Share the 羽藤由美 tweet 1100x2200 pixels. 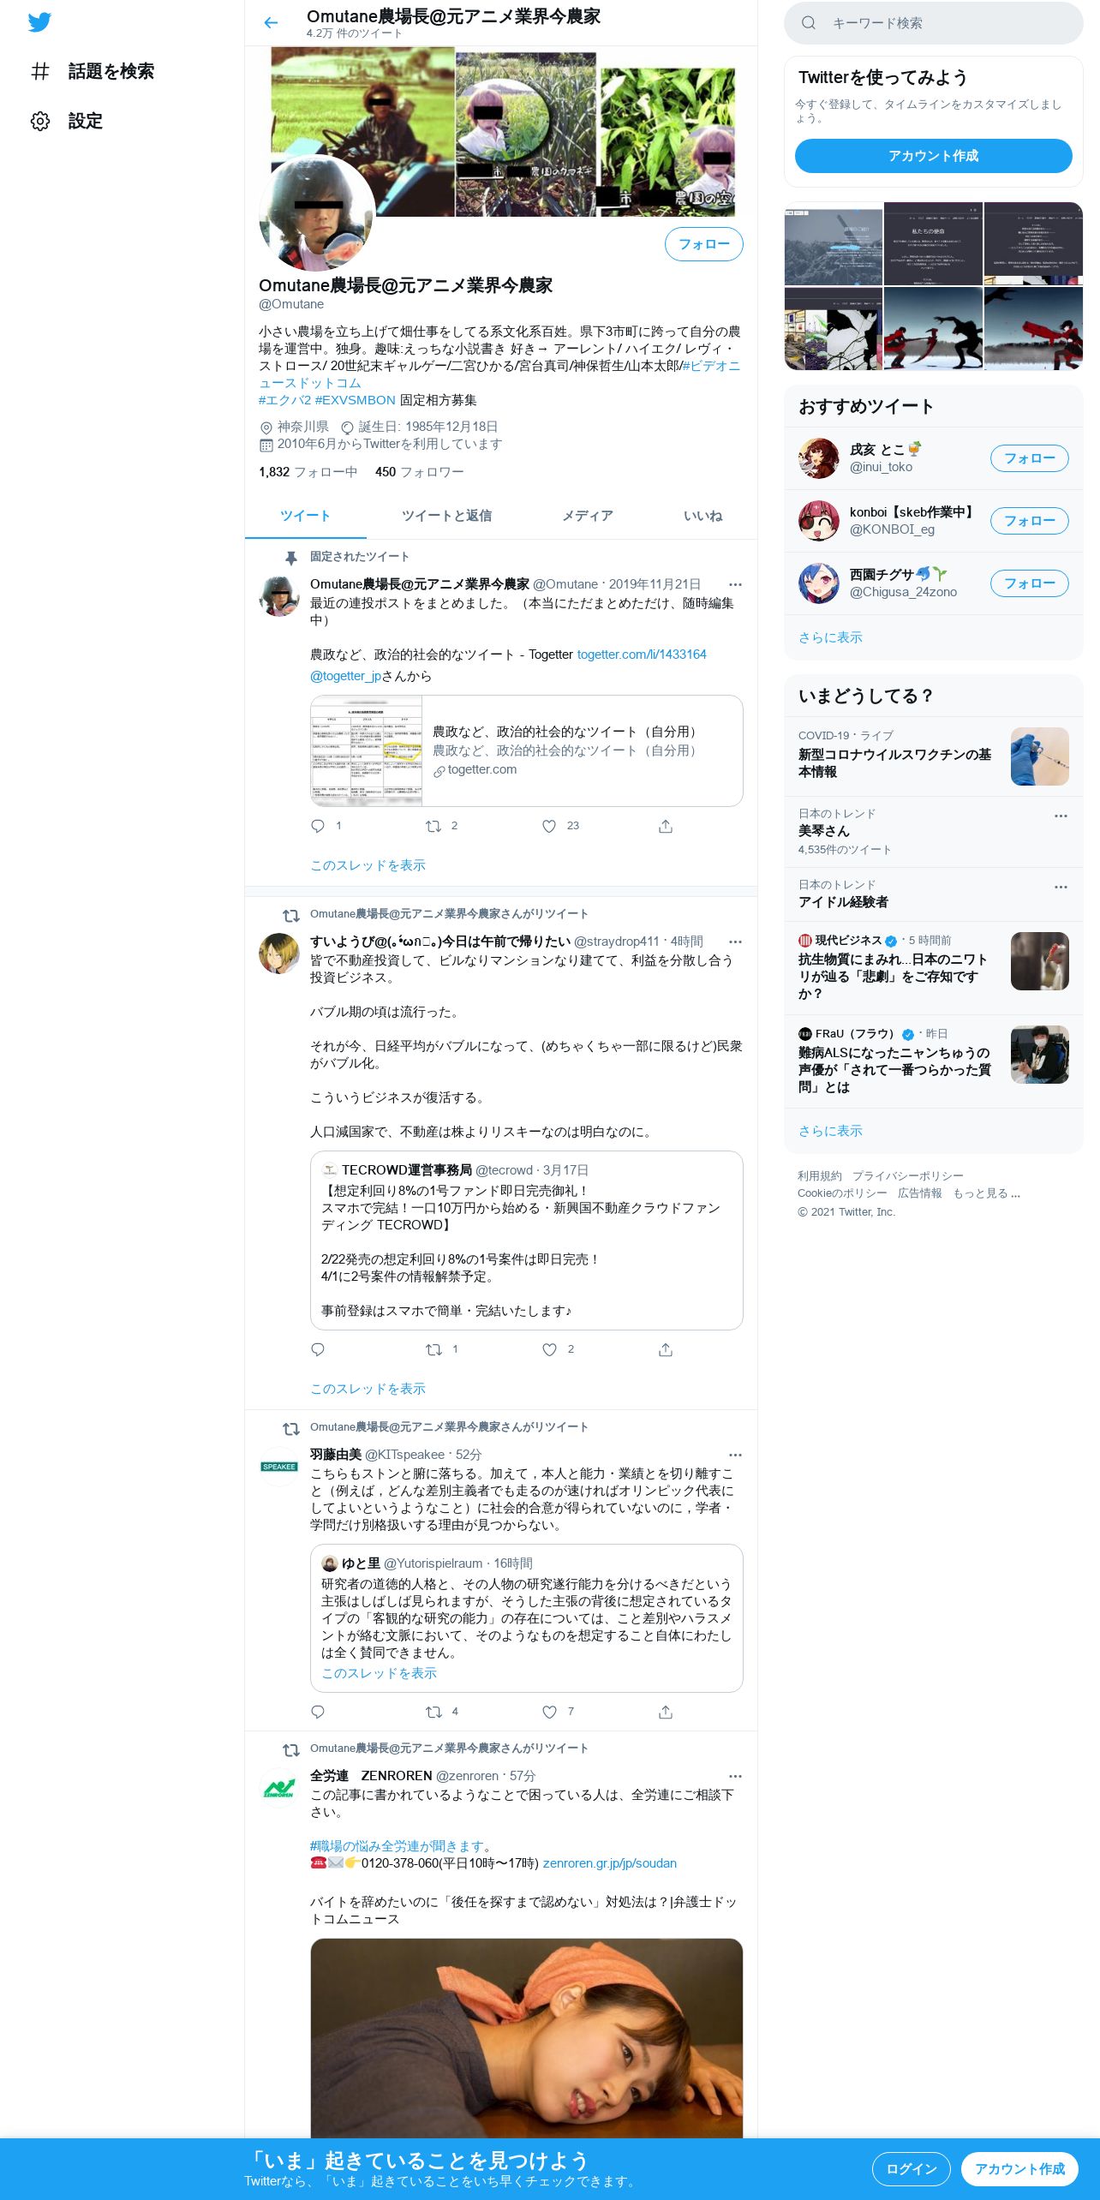666,1712
